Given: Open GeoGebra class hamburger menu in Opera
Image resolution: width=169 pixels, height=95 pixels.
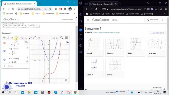Looking at the screenshot, I should click(x=88, y=20).
